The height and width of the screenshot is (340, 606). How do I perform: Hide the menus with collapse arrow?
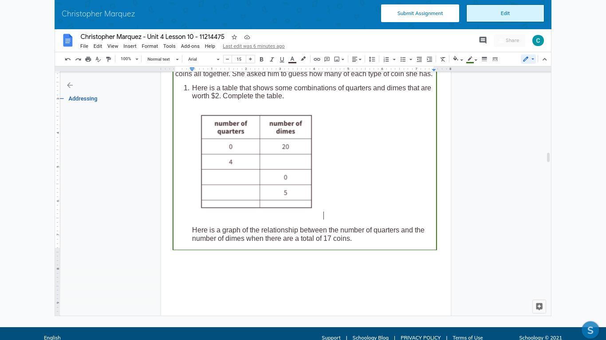(x=545, y=59)
